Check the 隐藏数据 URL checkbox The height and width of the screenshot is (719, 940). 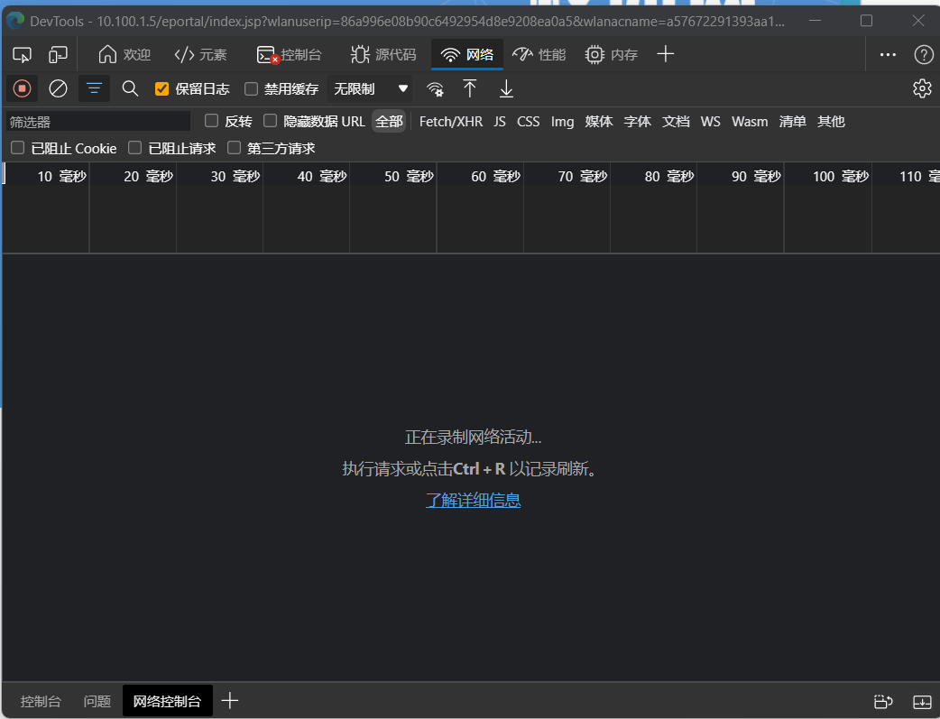point(270,121)
